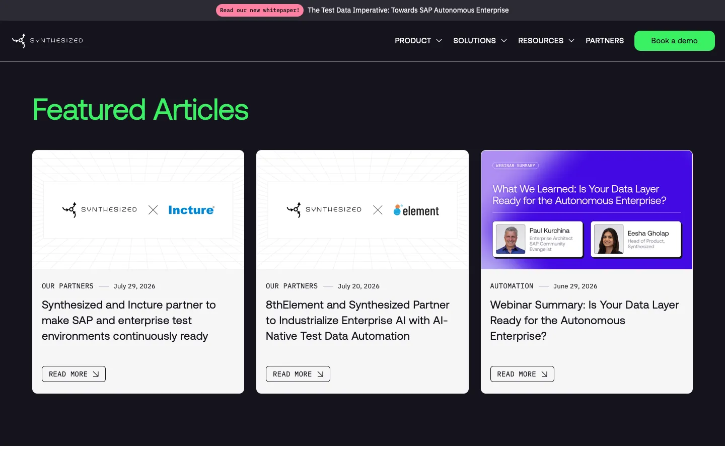725x453 pixels.
Task: Open the Webinar Summary article title
Action: pyautogui.click(x=585, y=320)
